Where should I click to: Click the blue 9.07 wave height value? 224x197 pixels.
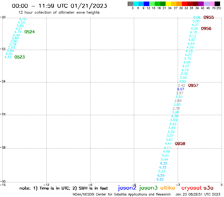[x=181, y=89]
